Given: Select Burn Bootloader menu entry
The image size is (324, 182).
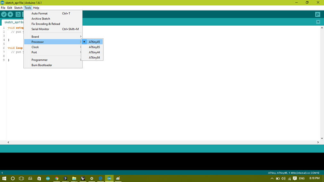Looking at the screenshot, I should (x=53, y=65).
